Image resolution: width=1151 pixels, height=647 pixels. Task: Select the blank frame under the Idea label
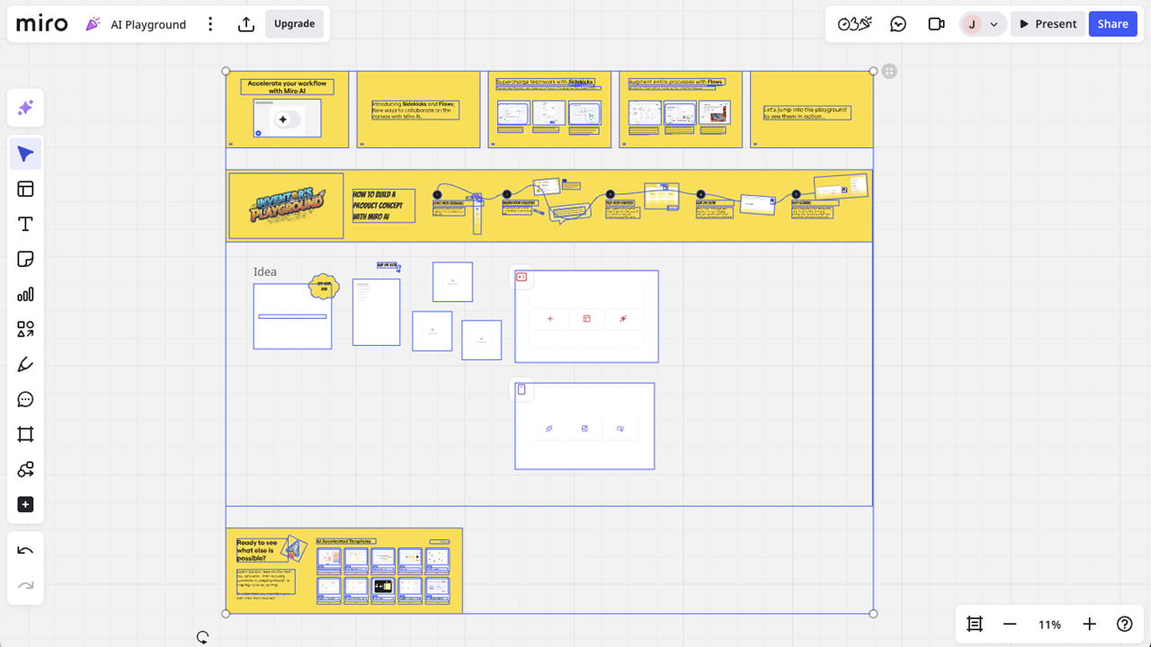pos(292,316)
